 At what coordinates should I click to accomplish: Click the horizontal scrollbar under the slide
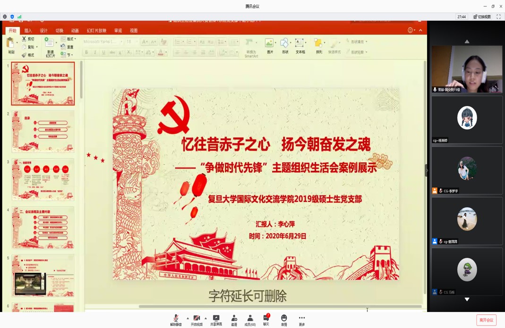coord(280,306)
